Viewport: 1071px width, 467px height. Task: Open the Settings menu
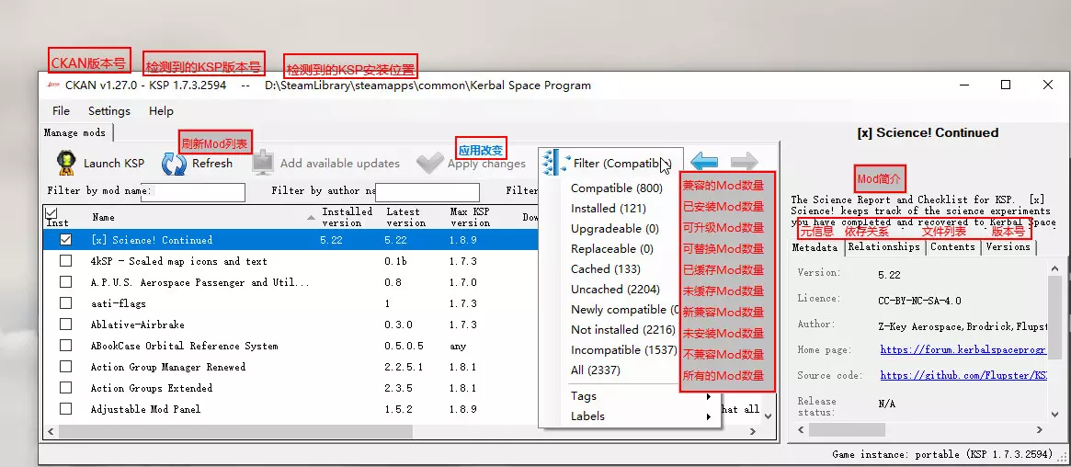click(109, 110)
